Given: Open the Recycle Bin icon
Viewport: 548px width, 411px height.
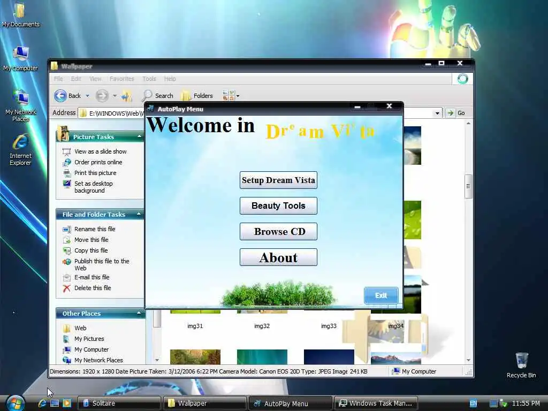Looking at the screenshot, I should point(521,365).
